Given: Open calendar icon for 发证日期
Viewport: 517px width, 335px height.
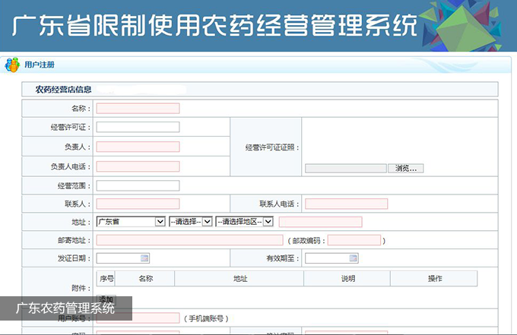Looking at the screenshot, I should click(x=144, y=258).
